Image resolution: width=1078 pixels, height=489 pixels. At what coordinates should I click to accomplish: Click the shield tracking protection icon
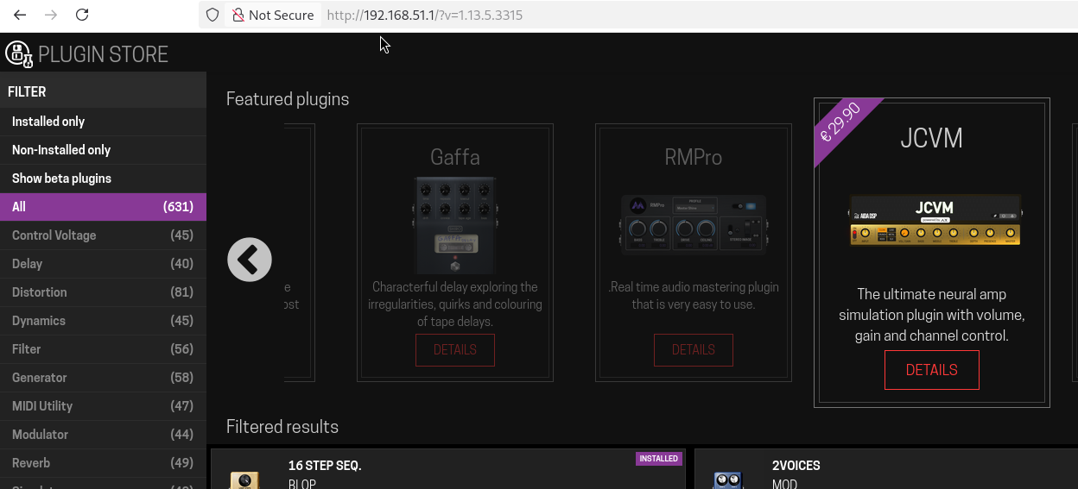pyautogui.click(x=212, y=15)
